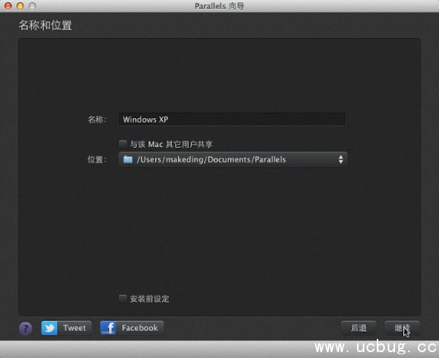
Task: Click the Parallels 向导 title text
Action: coord(219,6)
